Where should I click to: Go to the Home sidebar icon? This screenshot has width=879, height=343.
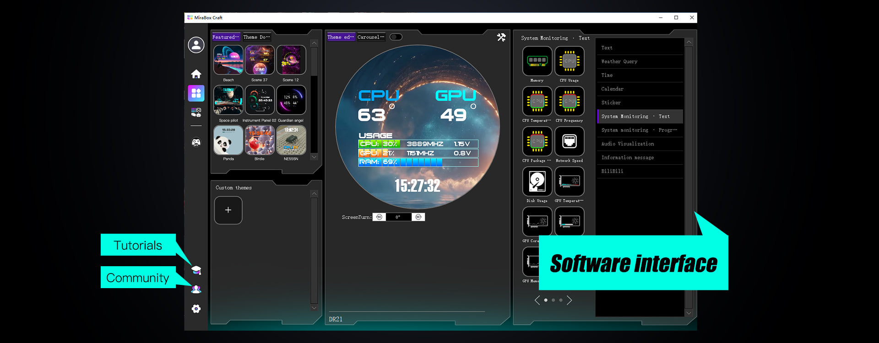(196, 74)
